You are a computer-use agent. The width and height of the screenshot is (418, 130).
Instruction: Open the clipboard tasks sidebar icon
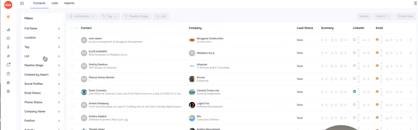8,74
